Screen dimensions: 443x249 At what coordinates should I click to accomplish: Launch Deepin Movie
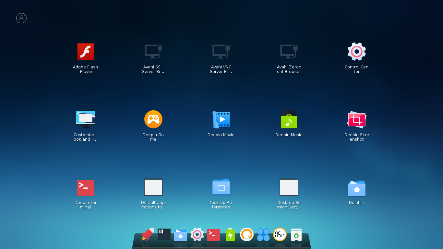(x=221, y=119)
